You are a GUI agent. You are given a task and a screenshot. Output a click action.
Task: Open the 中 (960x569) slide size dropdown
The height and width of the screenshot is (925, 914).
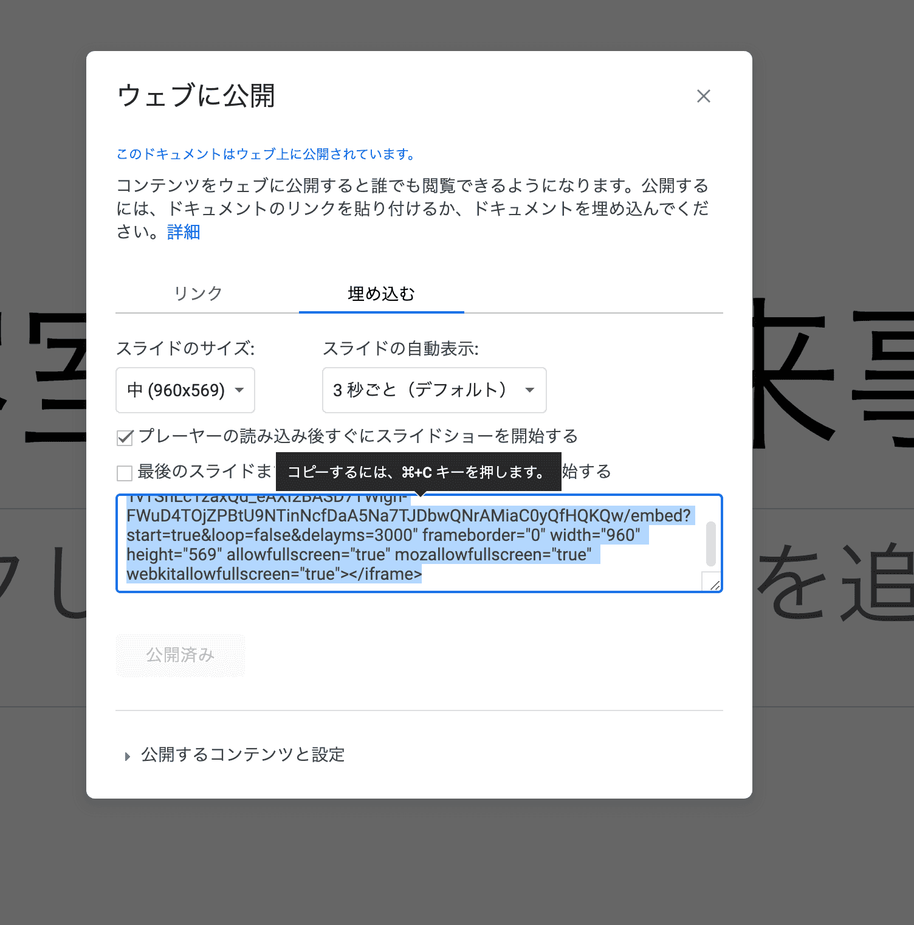click(185, 390)
